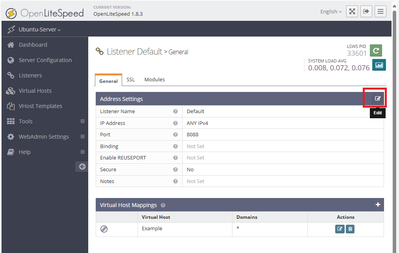Open VHost Templates in sidebar
The image size is (399, 253).
coord(41,106)
